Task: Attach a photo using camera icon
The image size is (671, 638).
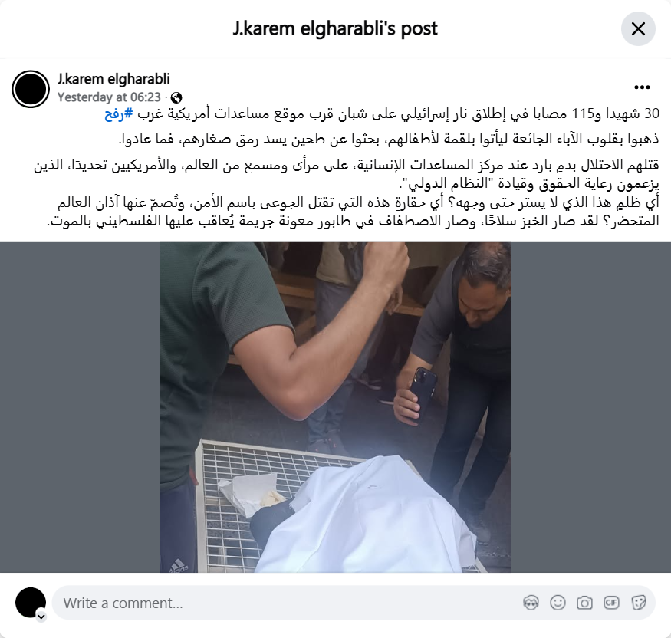Action: pyautogui.click(x=584, y=603)
